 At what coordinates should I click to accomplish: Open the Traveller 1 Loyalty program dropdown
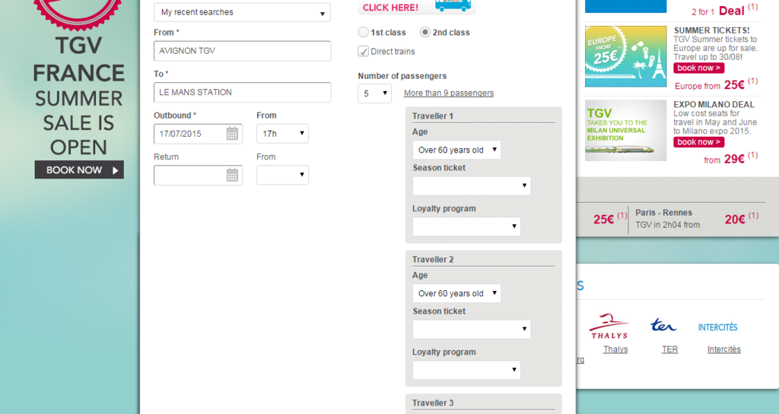point(466,226)
